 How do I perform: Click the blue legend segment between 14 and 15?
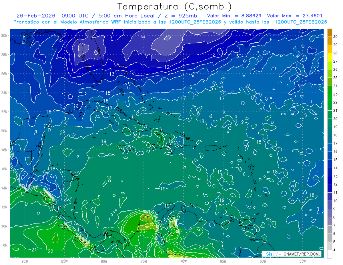tap(330, 164)
